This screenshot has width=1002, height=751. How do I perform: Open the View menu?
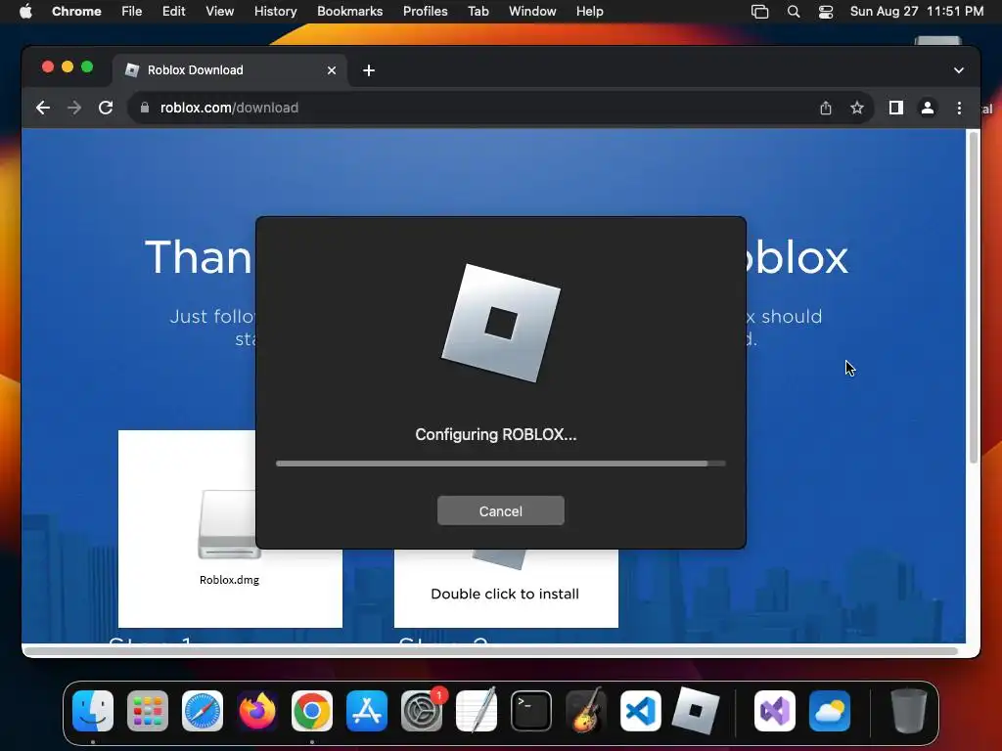click(219, 12)
